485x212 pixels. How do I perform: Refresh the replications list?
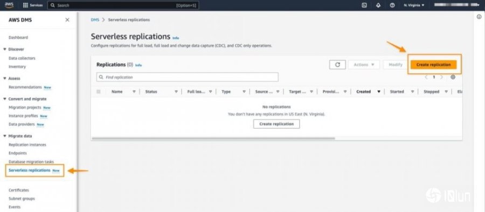pos(337,65)
